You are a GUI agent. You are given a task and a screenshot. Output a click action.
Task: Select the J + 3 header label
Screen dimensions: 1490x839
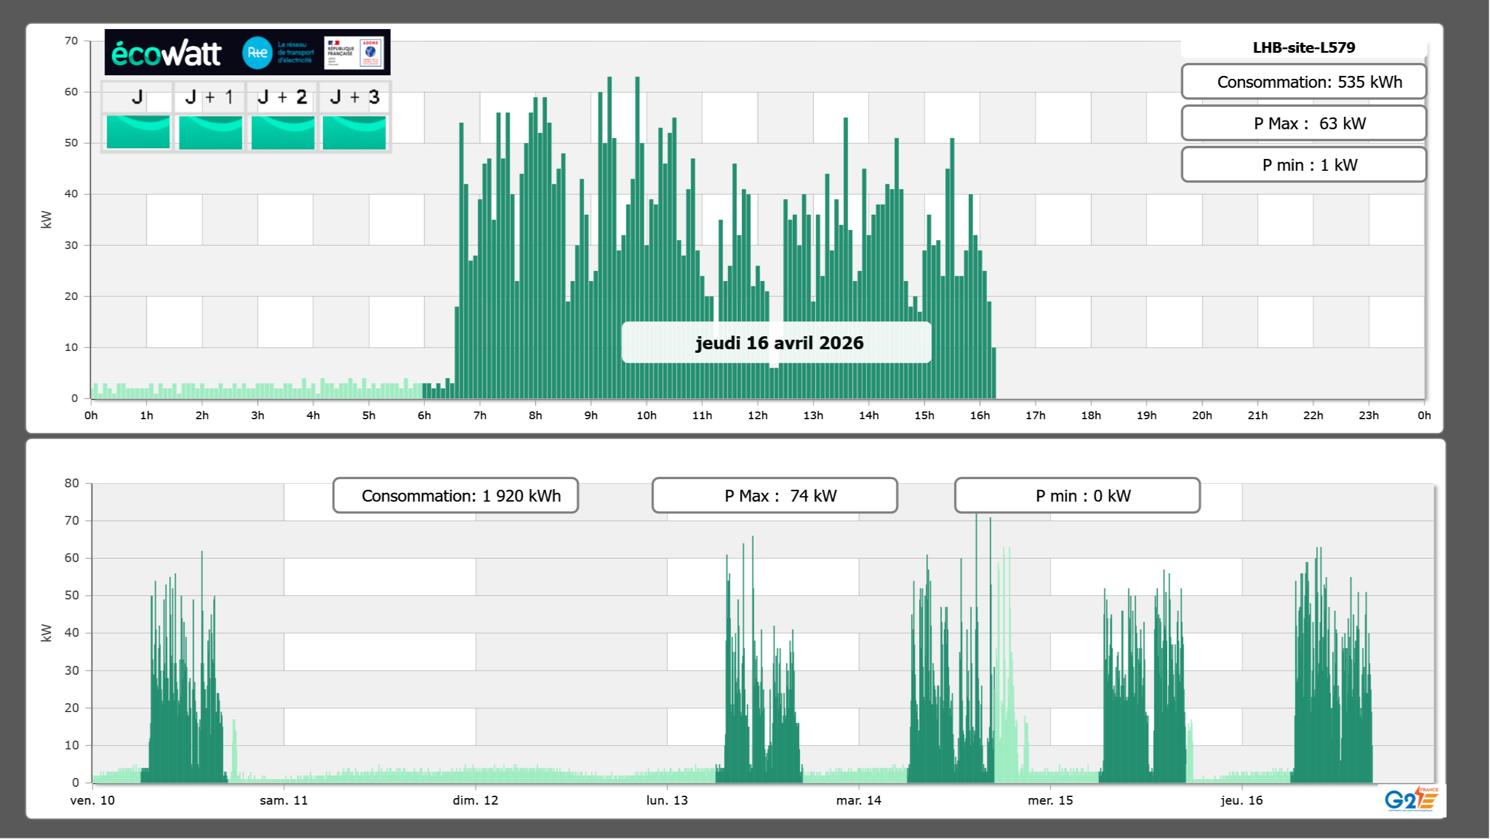[x=354, y=97]
